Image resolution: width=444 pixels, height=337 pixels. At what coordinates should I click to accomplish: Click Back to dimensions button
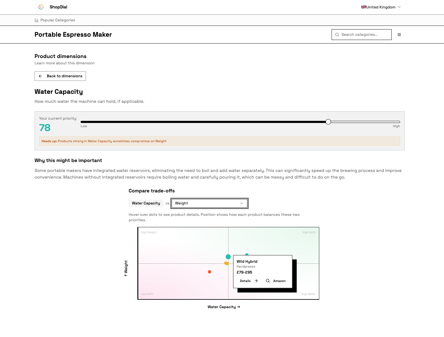[60, 76]
